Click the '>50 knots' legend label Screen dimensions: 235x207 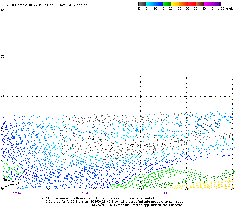[226, 9]
